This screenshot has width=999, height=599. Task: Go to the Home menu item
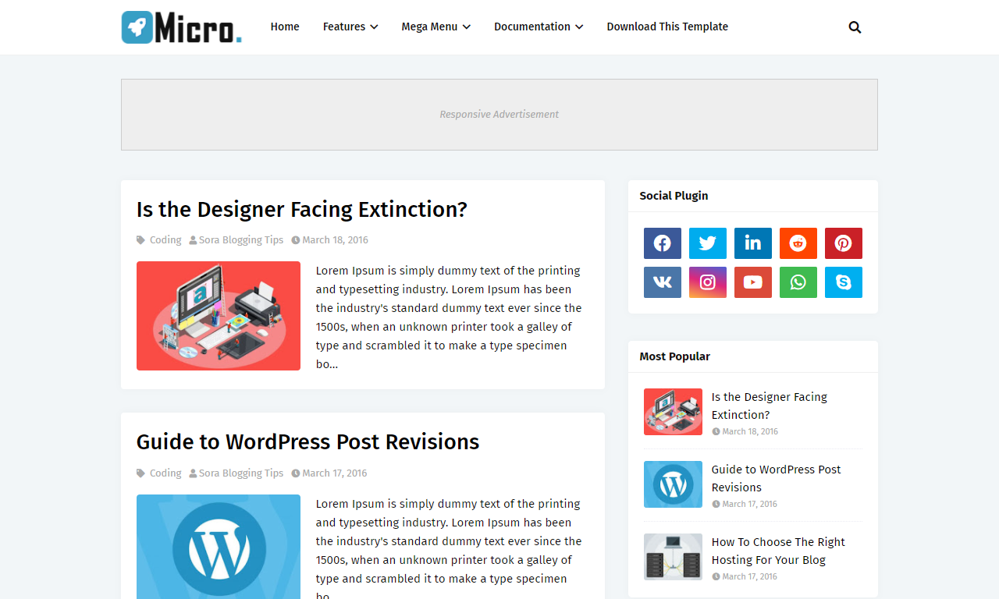[x=285, y=27]
